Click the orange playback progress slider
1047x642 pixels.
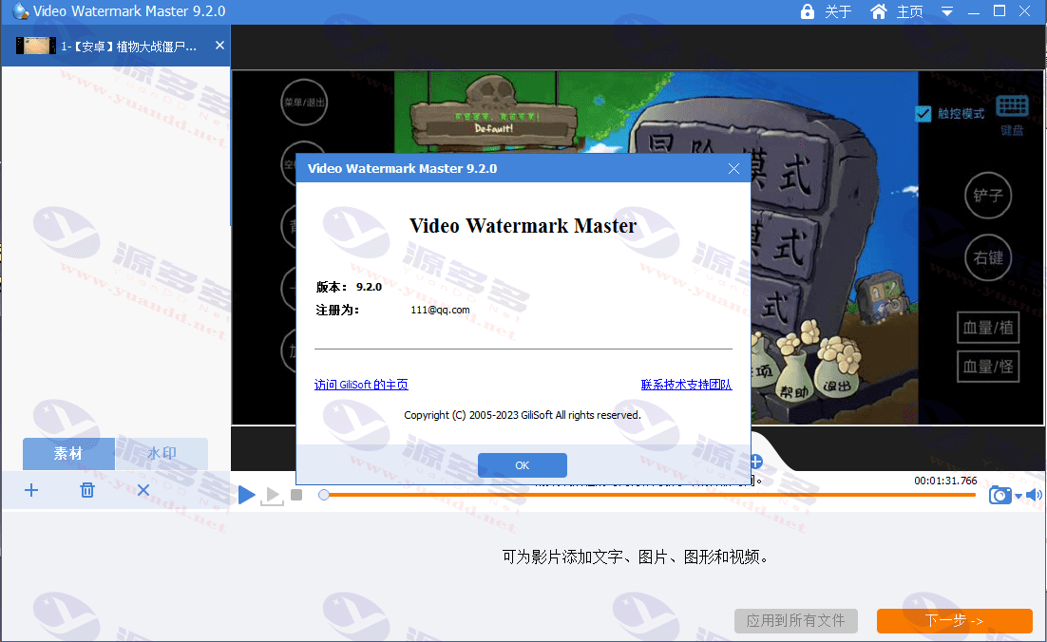(x=649, y=495)
